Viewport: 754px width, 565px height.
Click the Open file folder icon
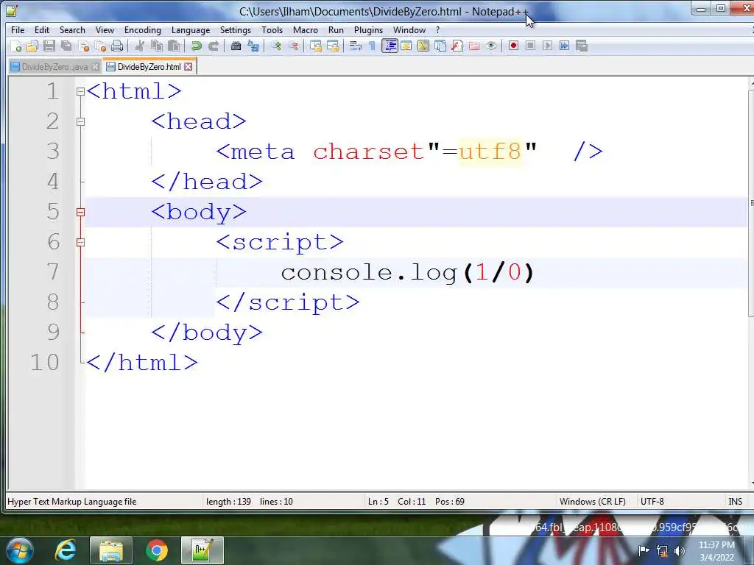[32, 46]
